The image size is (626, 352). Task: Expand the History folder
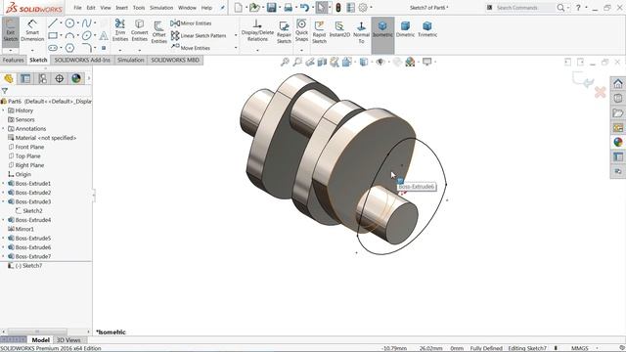(x=4, y=110)
